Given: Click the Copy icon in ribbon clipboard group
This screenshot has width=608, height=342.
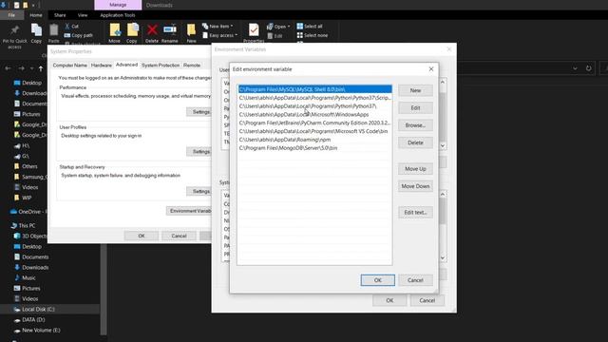Looking at the screenshot, I should pyautogui.click(x=36, y=30).
